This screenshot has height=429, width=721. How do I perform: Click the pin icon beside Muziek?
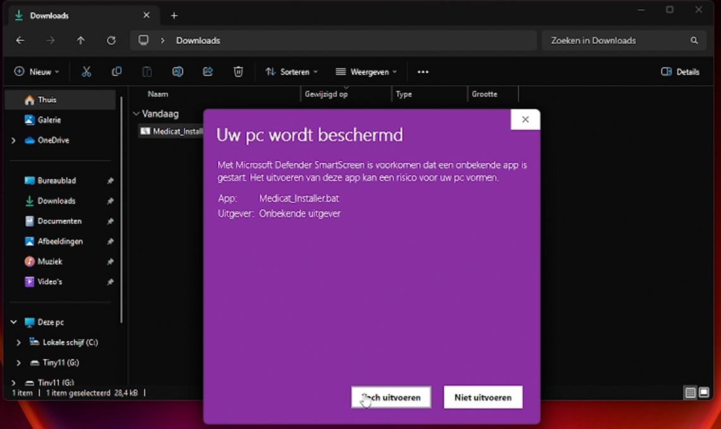pos(110,262)
